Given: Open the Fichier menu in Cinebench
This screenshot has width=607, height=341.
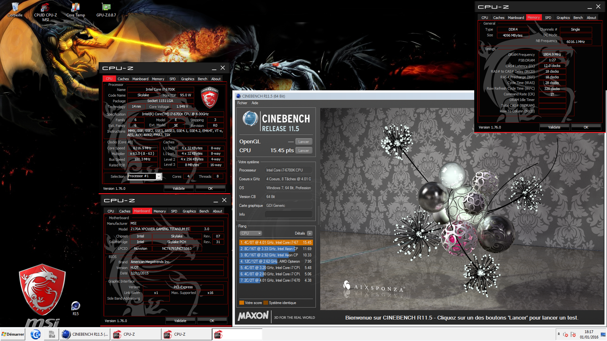Looking at the screenshot, I should click(x=242, y=103).
